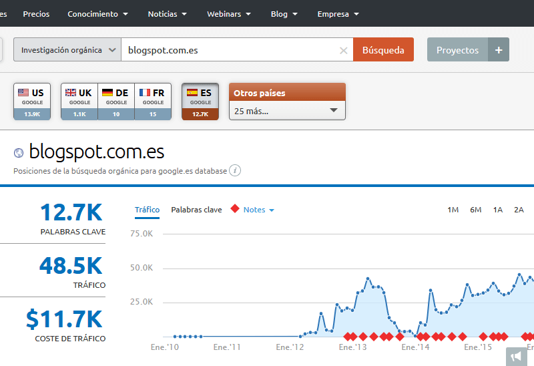Click the Búsqueda button
The image size is (534, 366).
[383, 49]
